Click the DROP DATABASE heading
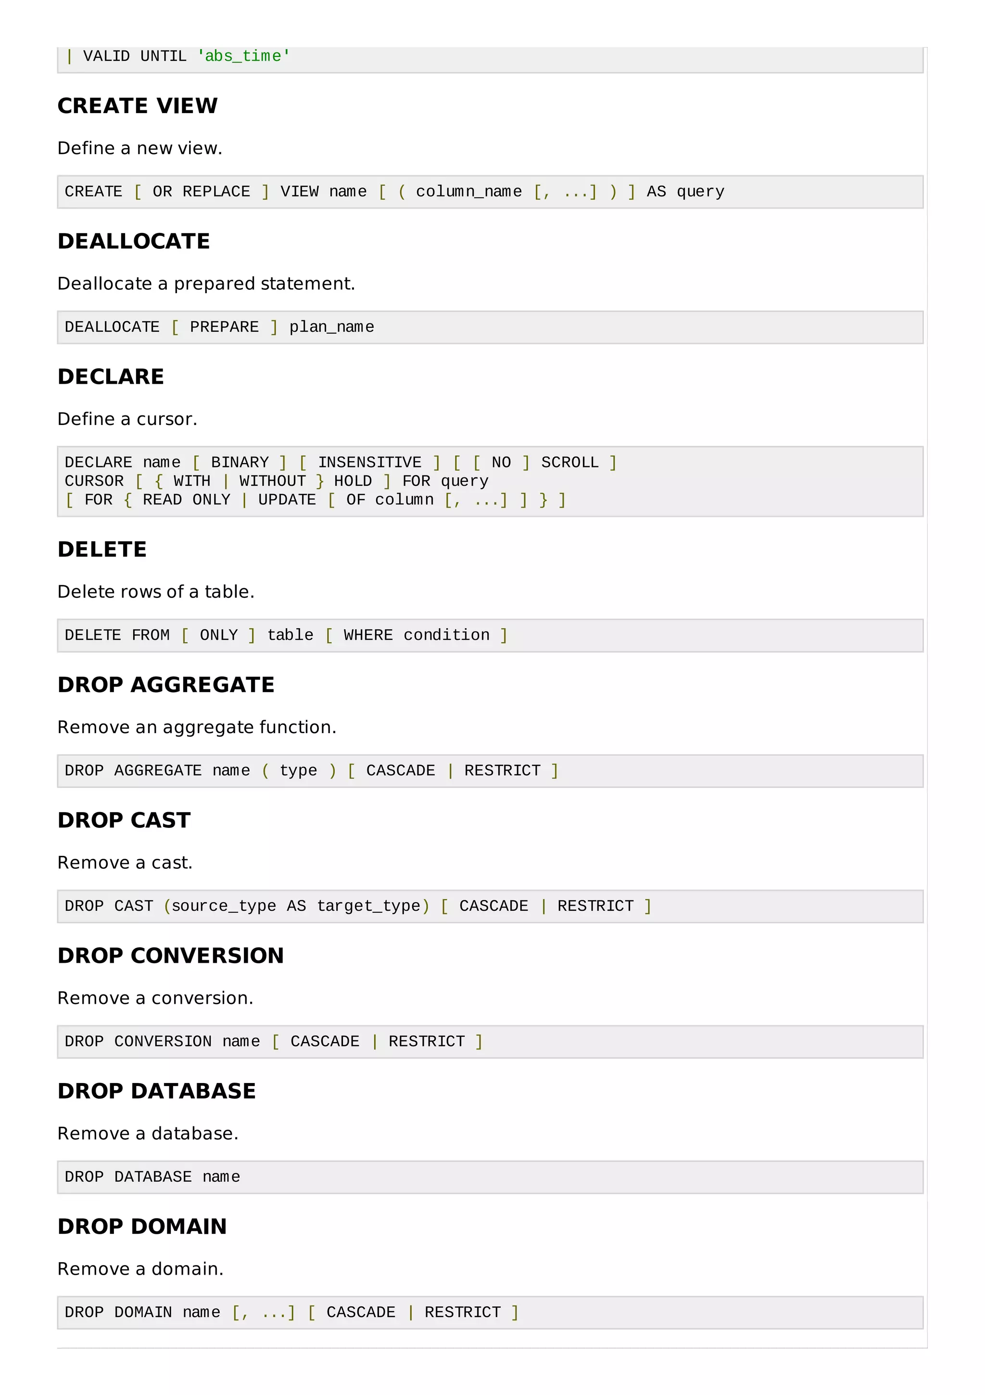985x1395 pixels. (157, 1091)
